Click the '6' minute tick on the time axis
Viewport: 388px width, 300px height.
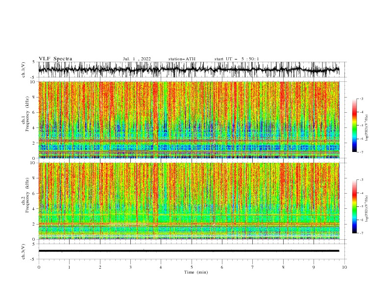222,267
